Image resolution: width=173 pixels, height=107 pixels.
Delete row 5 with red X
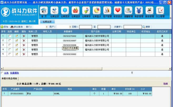(24, 54)
